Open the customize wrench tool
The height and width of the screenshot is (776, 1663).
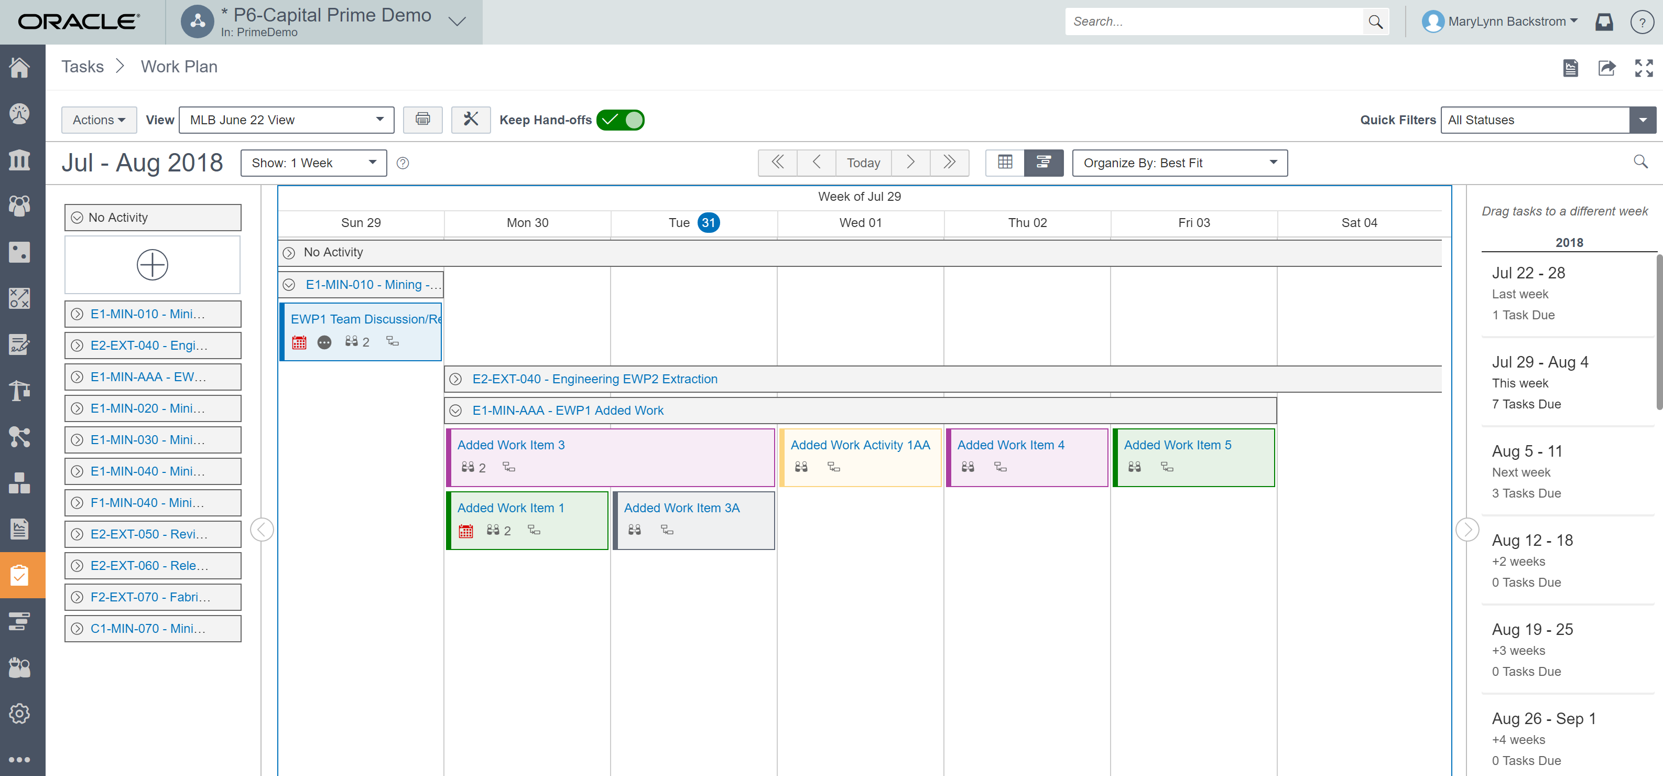click(x=471, y=120)
